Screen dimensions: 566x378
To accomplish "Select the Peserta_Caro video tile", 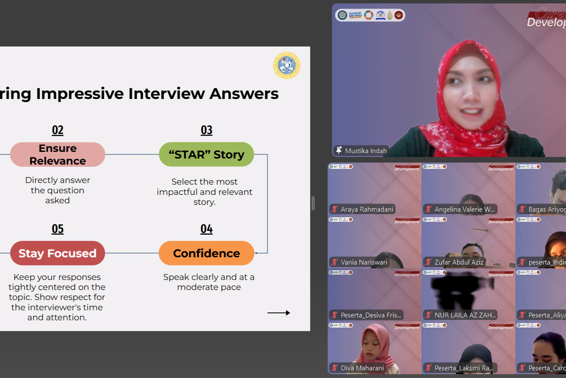I will [x=541, y=348].
